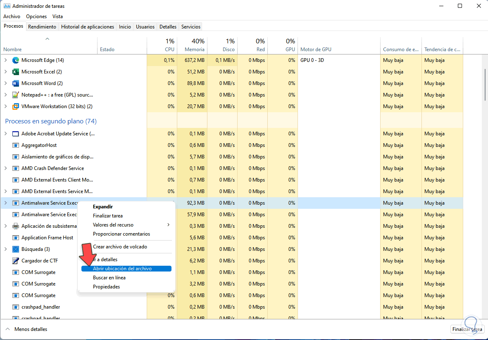This screenshot has height=340, width=488.
Task: Click the 637,2 MB memory cell for Edge
Action: 192,60
